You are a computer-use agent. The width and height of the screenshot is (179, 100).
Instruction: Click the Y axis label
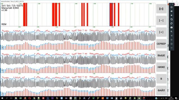[x=2, y=71]
